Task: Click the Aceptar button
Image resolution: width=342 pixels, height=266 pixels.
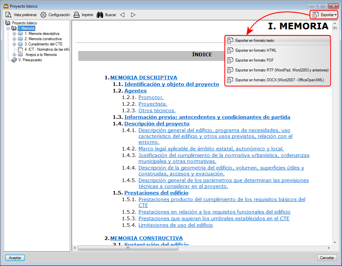Action: (15, 257)
